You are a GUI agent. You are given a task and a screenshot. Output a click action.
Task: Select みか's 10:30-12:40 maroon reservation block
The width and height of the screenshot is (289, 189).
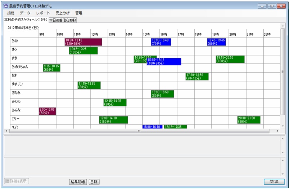point(83,42)
